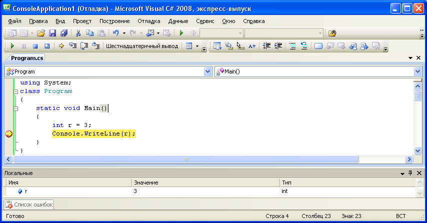Click the Step Over icon
This screenshot has height=223, width=427.
tap(84, 46)
